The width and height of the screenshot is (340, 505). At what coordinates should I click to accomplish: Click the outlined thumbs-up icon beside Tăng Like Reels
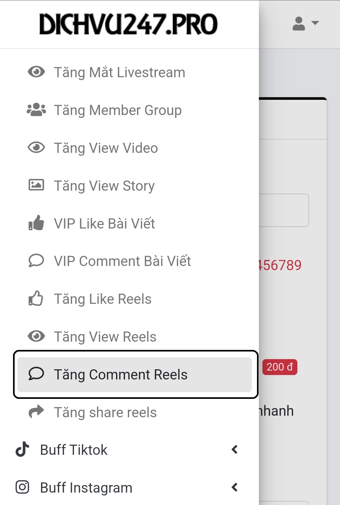click(x=36, y=298)
